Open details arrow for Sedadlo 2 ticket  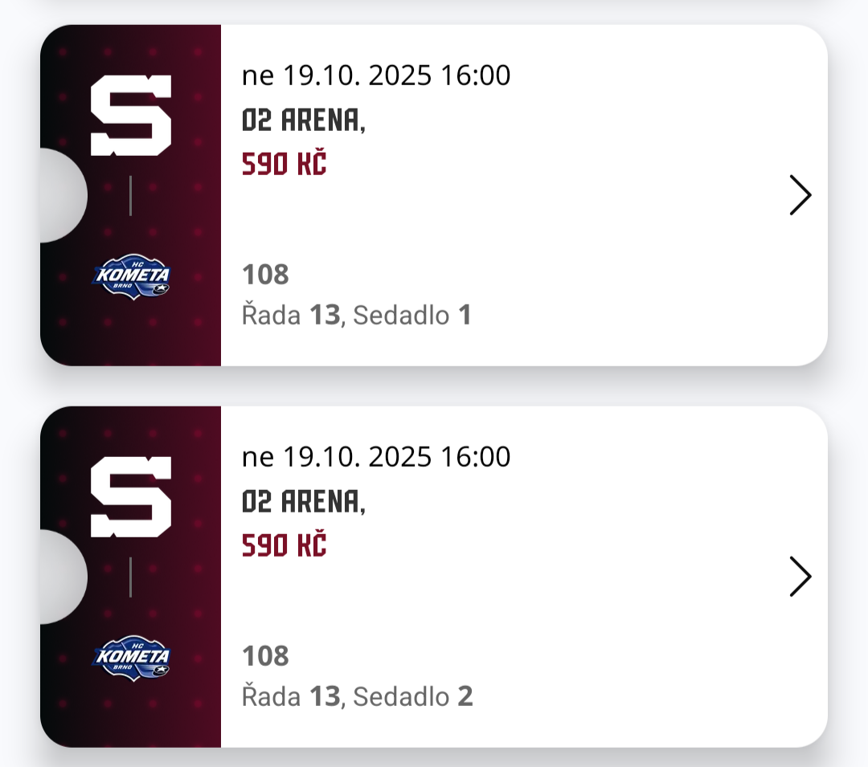point(800,577)
